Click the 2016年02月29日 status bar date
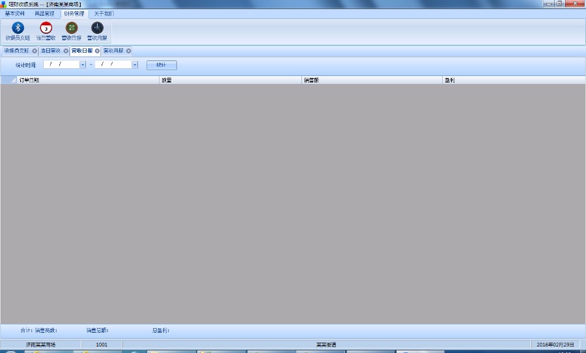Screen dimensions: 586x353 coord(555,345)
